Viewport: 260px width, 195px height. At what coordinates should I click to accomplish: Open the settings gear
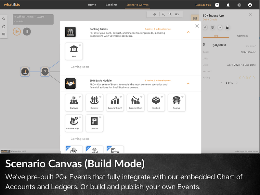(239, 5)
